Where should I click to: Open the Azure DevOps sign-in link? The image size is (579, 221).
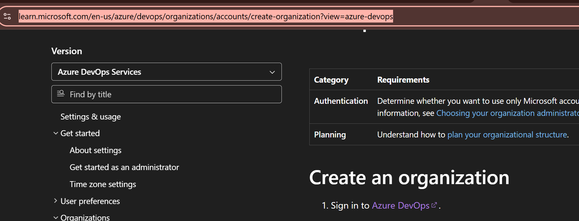coord(401,205)
